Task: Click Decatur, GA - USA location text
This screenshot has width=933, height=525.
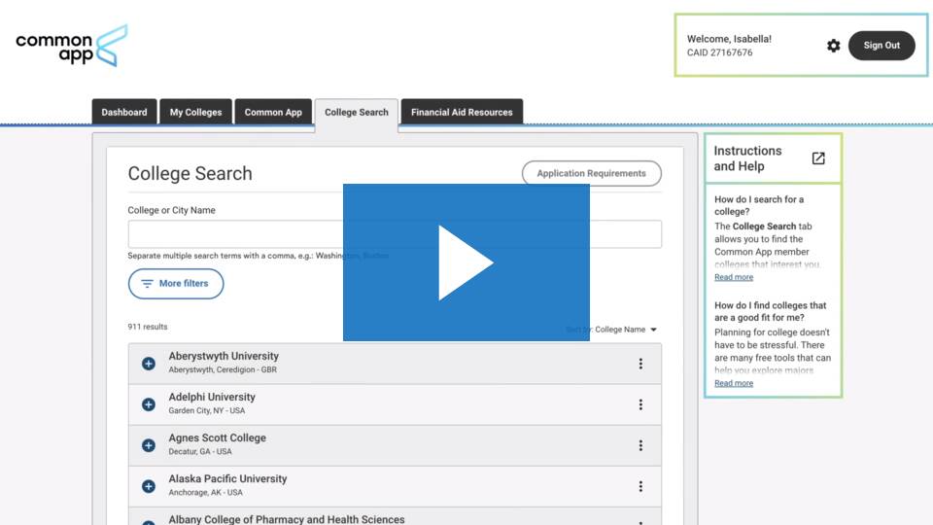Action: [x=200, y=452]
